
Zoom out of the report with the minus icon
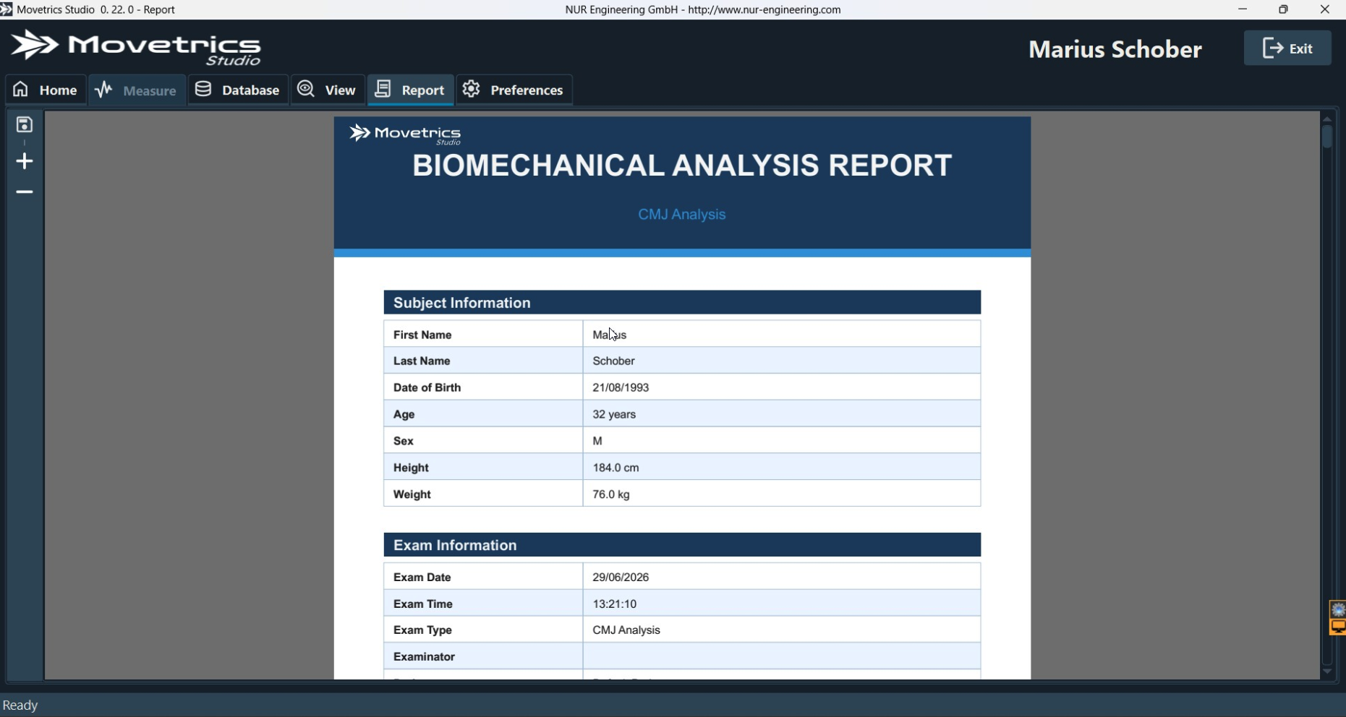tap(25, 192)
